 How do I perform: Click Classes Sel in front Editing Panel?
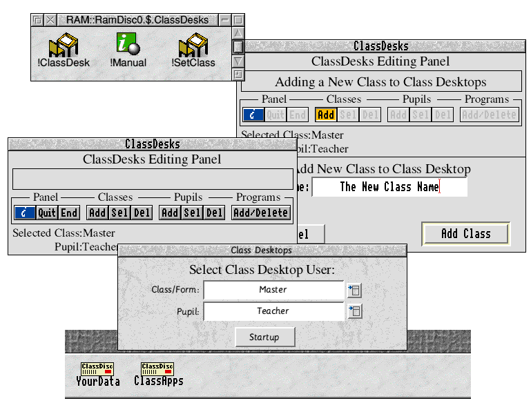[x=119, y=213]
